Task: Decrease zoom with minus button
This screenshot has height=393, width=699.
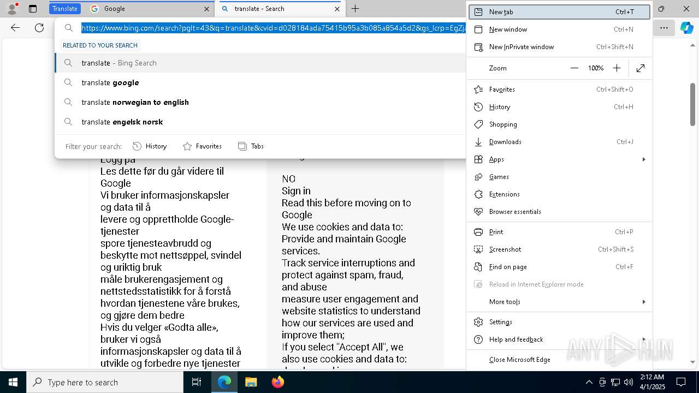Action: [574, 68]
